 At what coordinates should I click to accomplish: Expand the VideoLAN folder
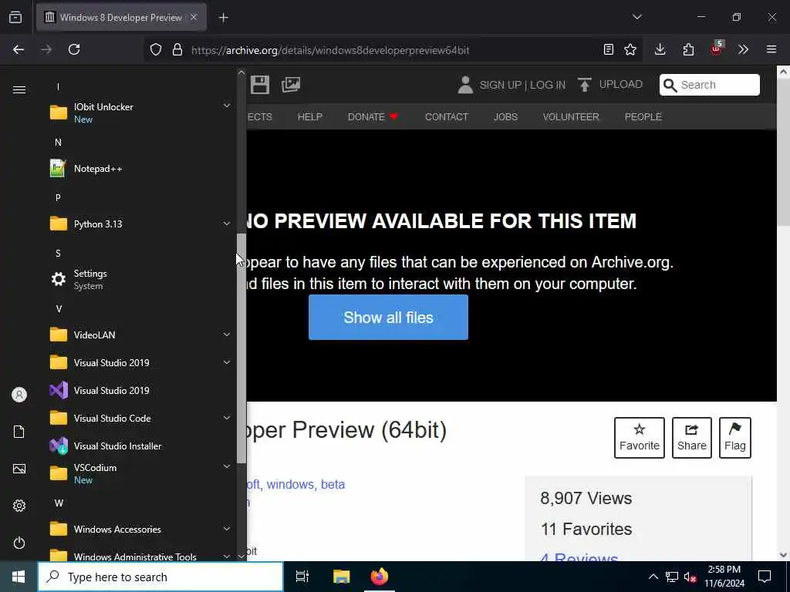(227, 335)
